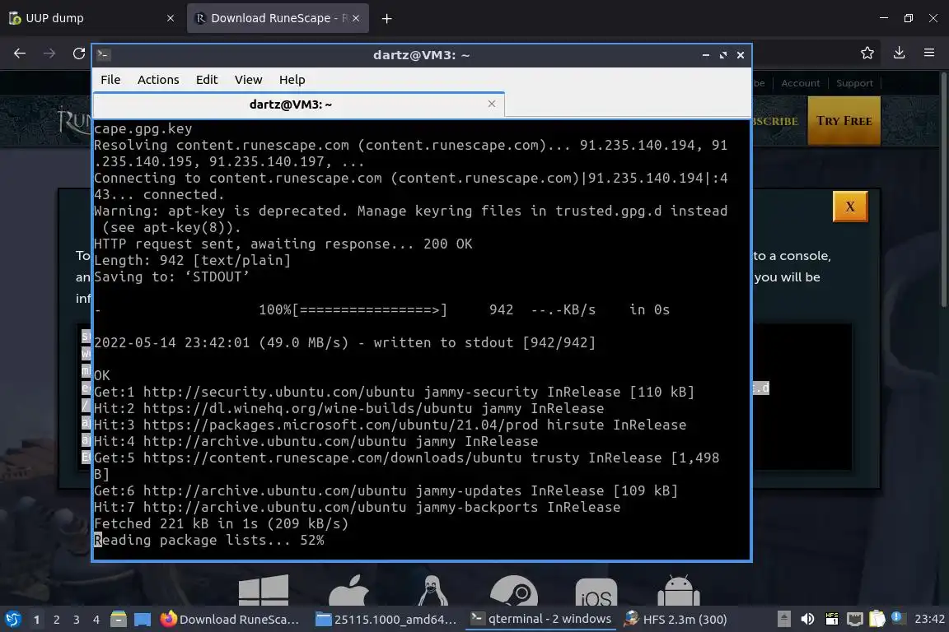Open the Firefox downloads panel
This screenshot has width=949, height=632.
899,53
